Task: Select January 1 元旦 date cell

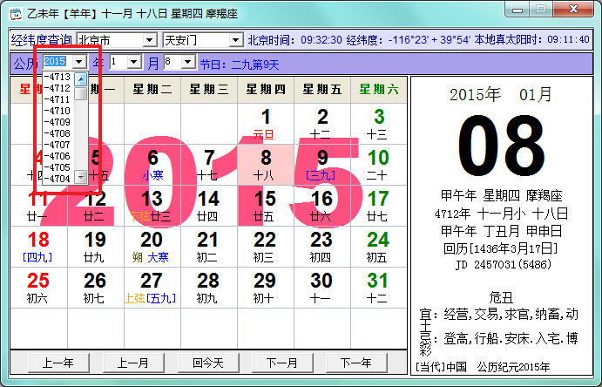Action: [x=266, y=124]
